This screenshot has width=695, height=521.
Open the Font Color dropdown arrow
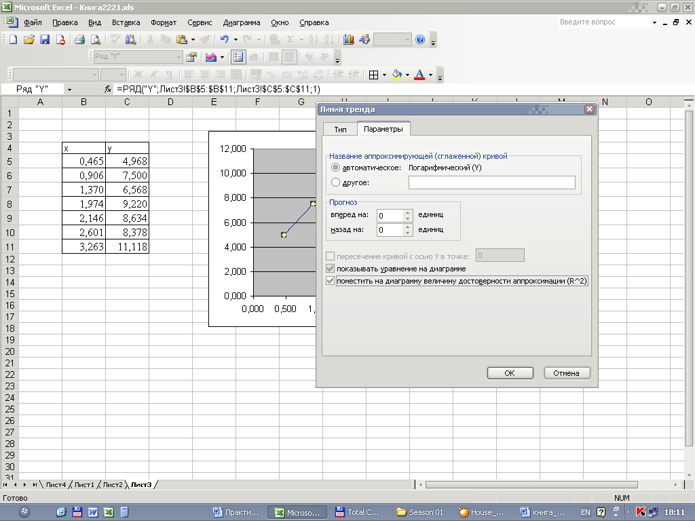coord(430,75)
